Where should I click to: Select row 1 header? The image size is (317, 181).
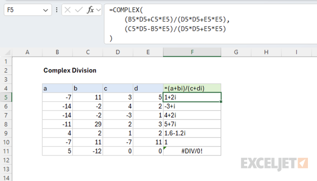(6, 62)
